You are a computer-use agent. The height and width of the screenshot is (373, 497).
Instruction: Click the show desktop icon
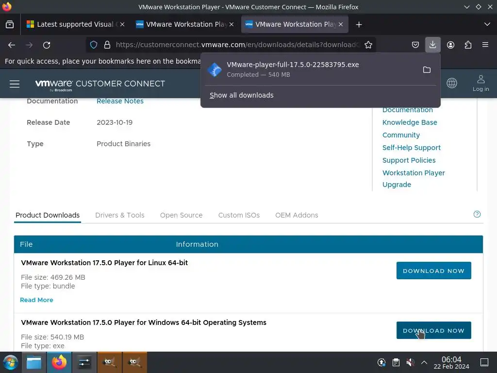[x=484, y=362]
